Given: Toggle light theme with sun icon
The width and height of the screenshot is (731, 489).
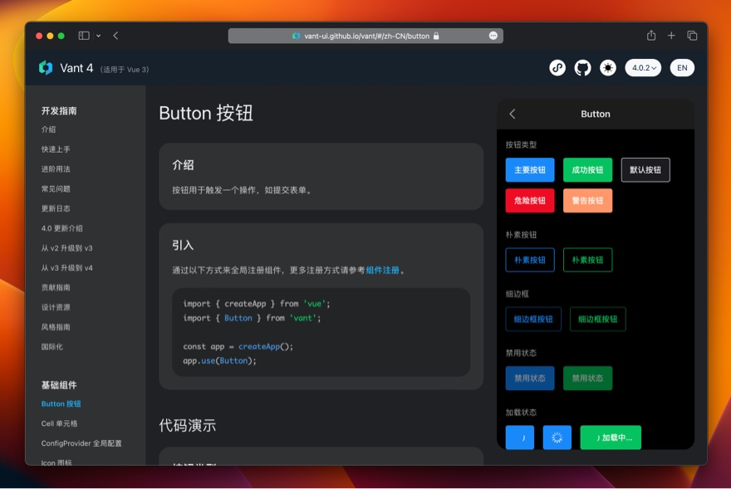Looking at the screenshot, I should pyautogui.click(x=608, y=68).
